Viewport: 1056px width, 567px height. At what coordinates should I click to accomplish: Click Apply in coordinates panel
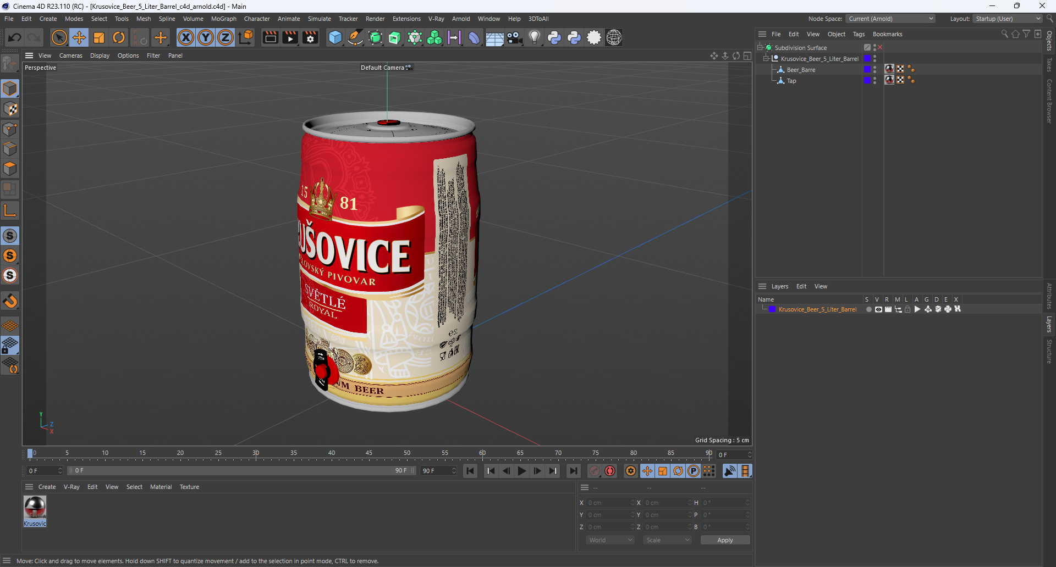[725, 540]
